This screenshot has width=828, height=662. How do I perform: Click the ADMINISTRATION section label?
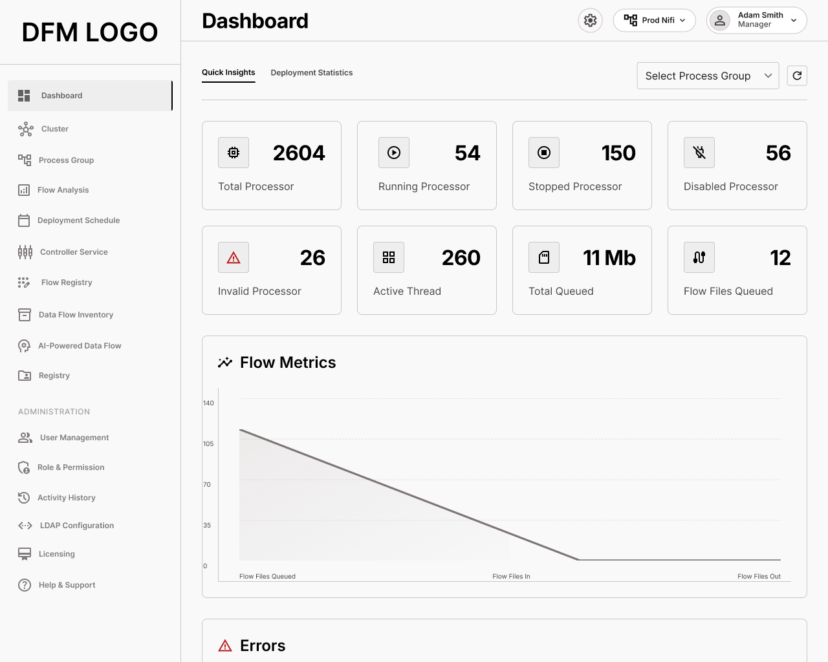tap(54, 412)
